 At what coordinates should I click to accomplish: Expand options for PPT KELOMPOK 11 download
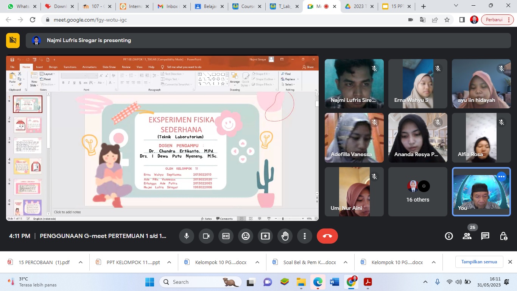click(x=169, y=262)
